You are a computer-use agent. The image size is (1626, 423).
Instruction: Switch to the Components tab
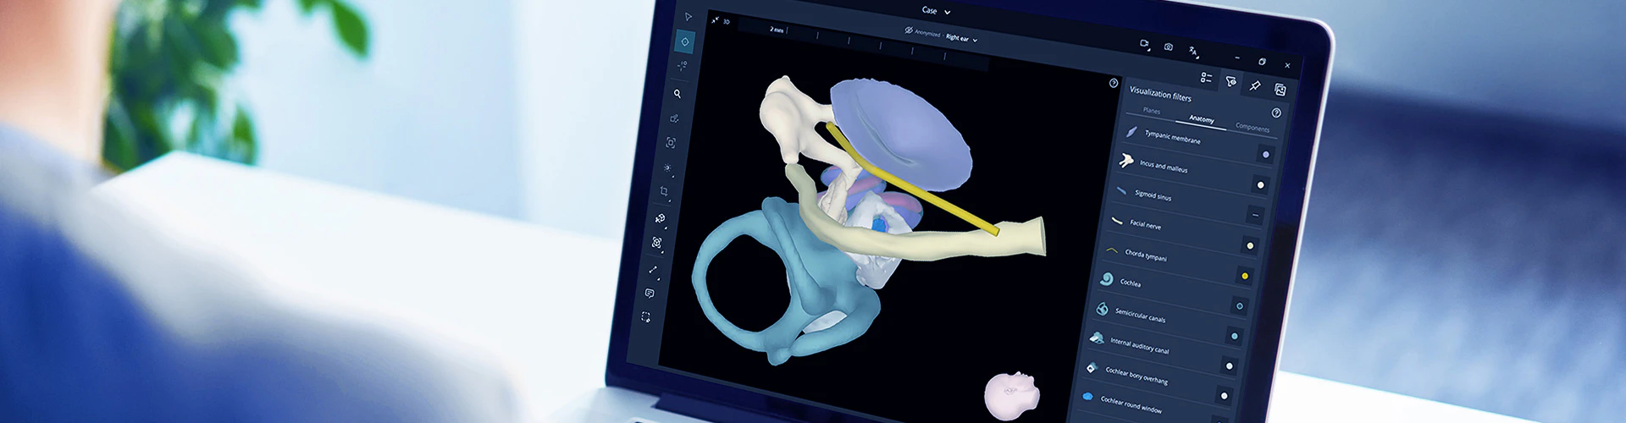(x=1253, y=128)
